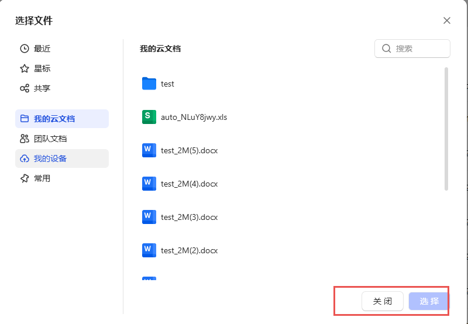
Task: Click the Word icon beside test_2M(3).docx
Action: click(149, 217)
